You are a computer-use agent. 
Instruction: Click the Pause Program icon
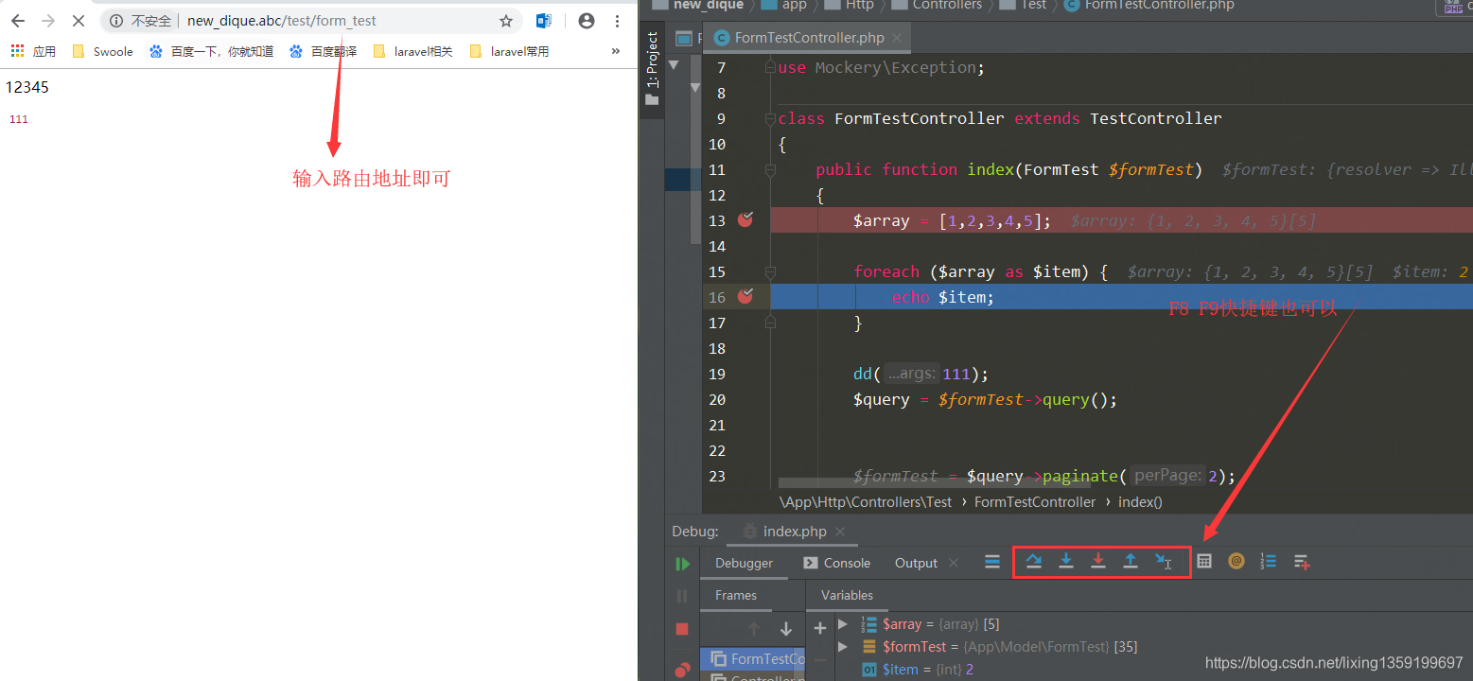click(682, 596)
